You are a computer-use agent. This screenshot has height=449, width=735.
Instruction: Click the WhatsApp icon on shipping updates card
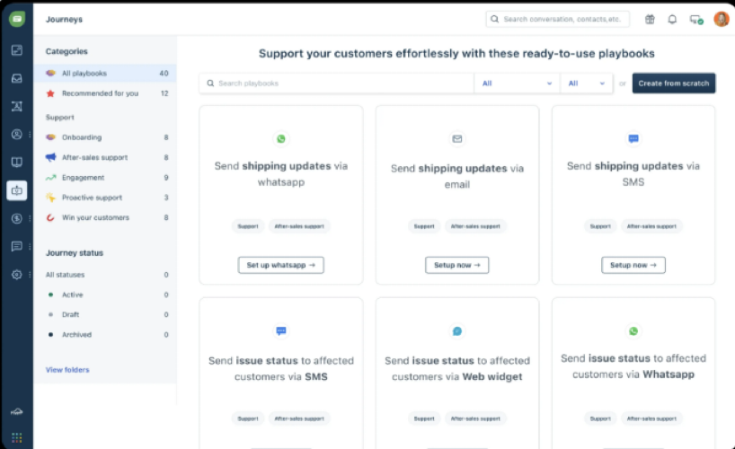(280, 138)
